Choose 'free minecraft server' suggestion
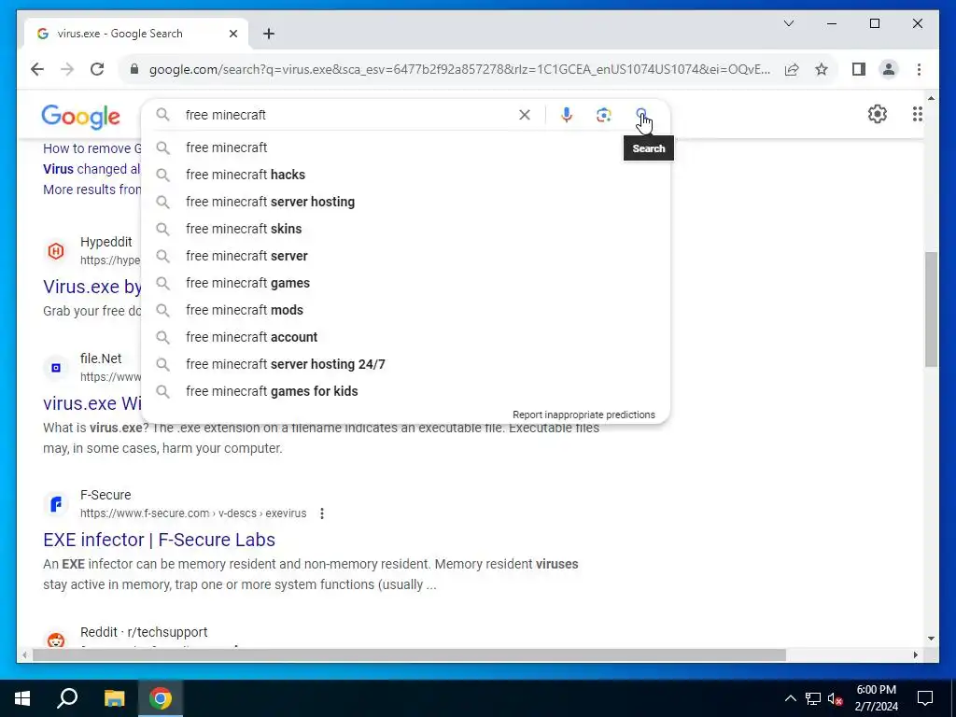The height and width of the screenshot is (717, 956). 405,256
